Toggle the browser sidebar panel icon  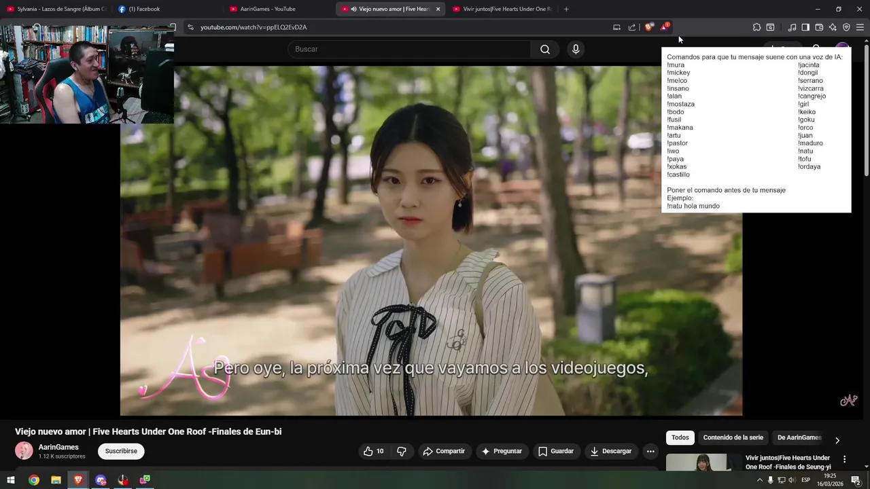(805, 27)
